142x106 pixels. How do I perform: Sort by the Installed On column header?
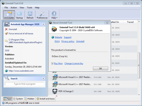point(117,22)
